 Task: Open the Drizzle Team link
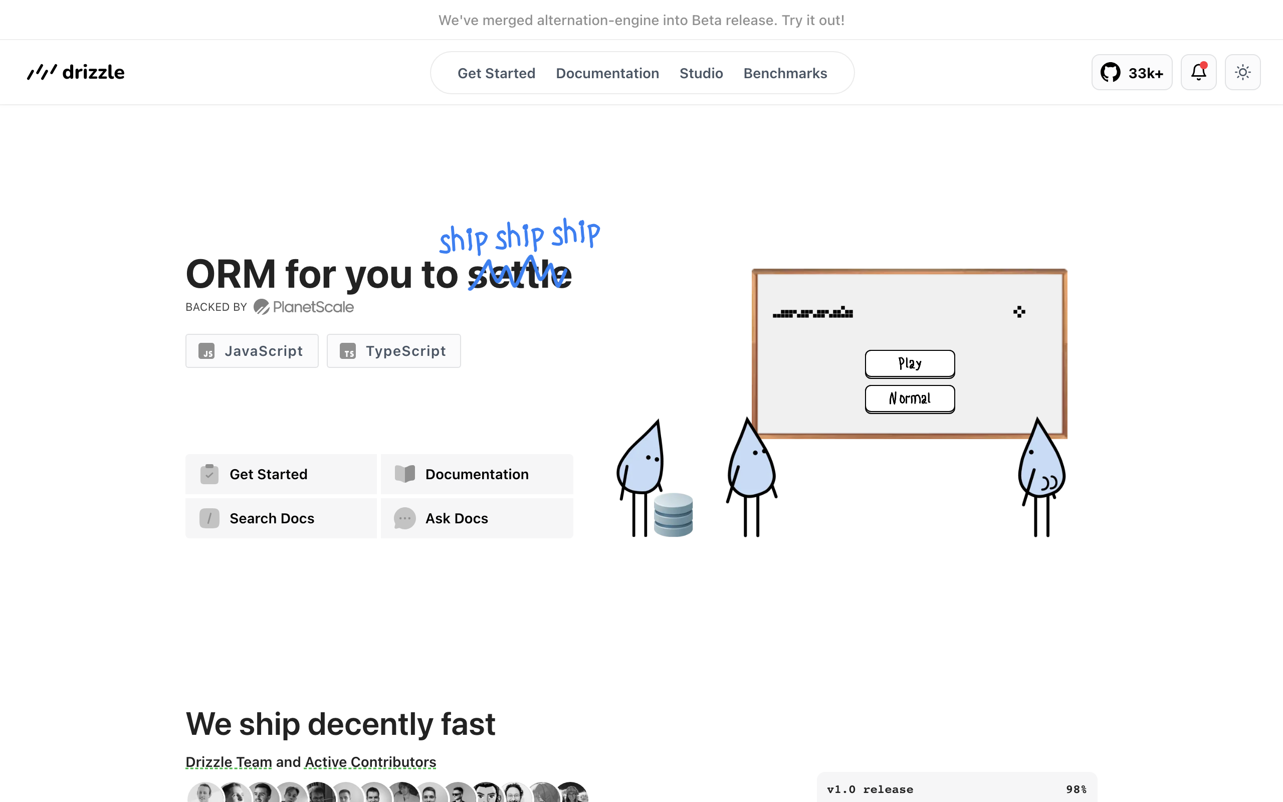[229, 762]
